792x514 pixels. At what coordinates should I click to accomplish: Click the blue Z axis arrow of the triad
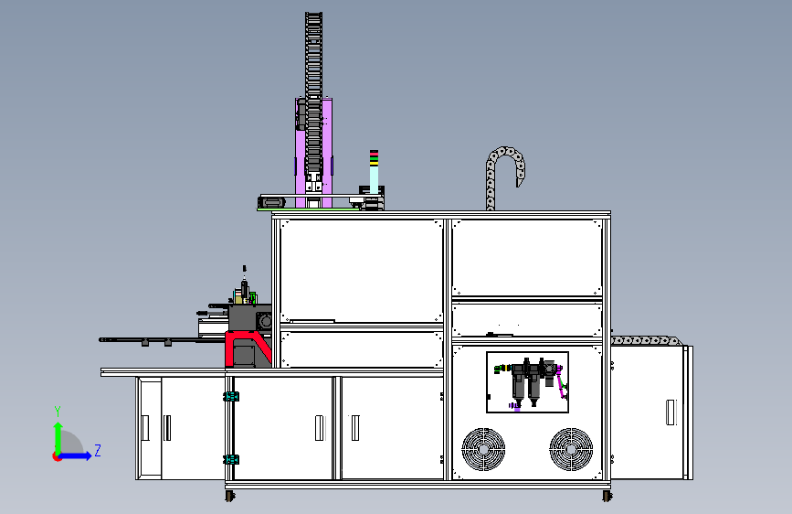(76, 456)
